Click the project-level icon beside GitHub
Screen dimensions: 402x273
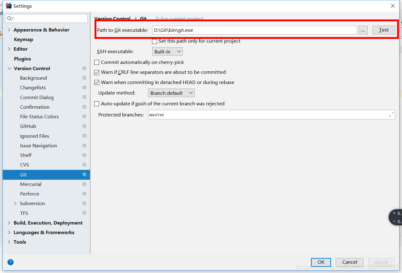(x=84, y=126)
